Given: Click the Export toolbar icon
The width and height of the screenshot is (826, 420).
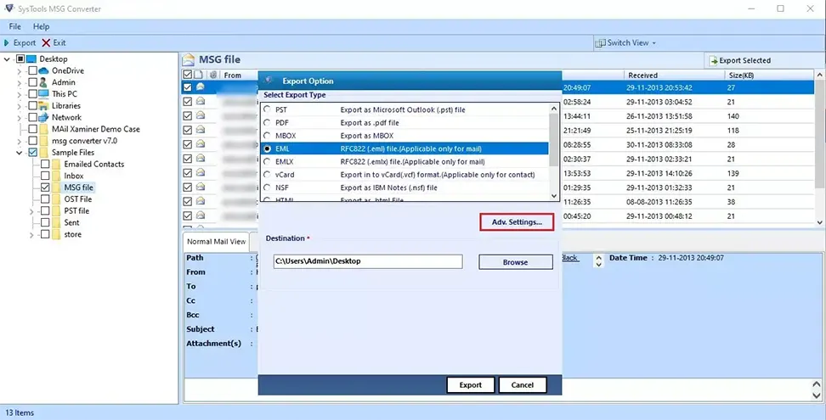Looking at the screenshot, I should coord(8,42).
